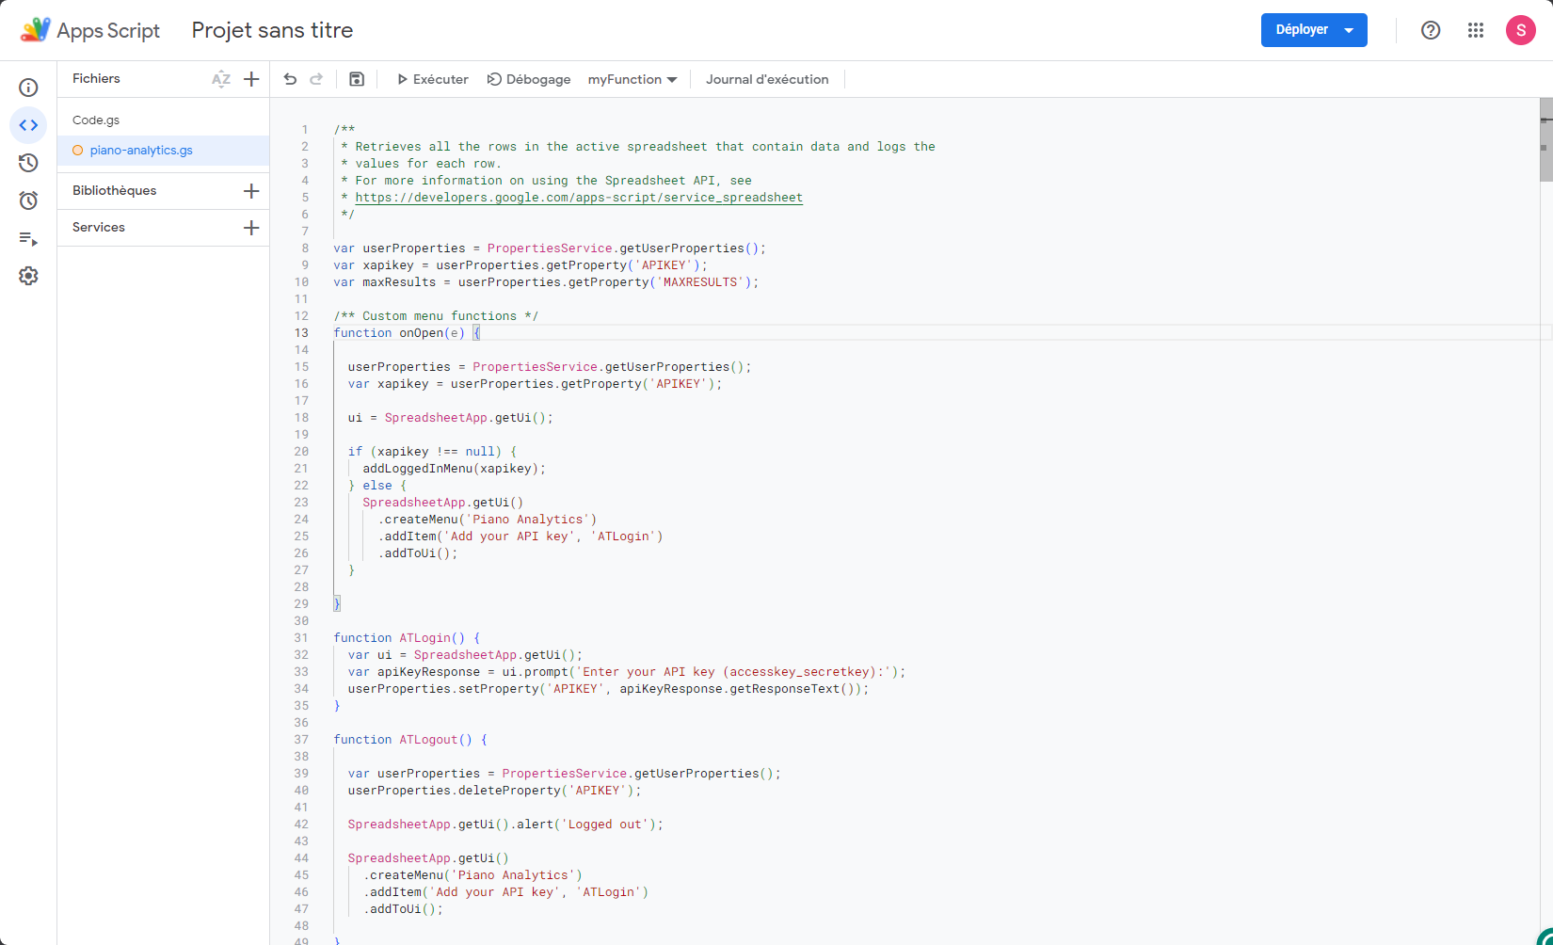Add a new file with plus icon

pos(251,79)
